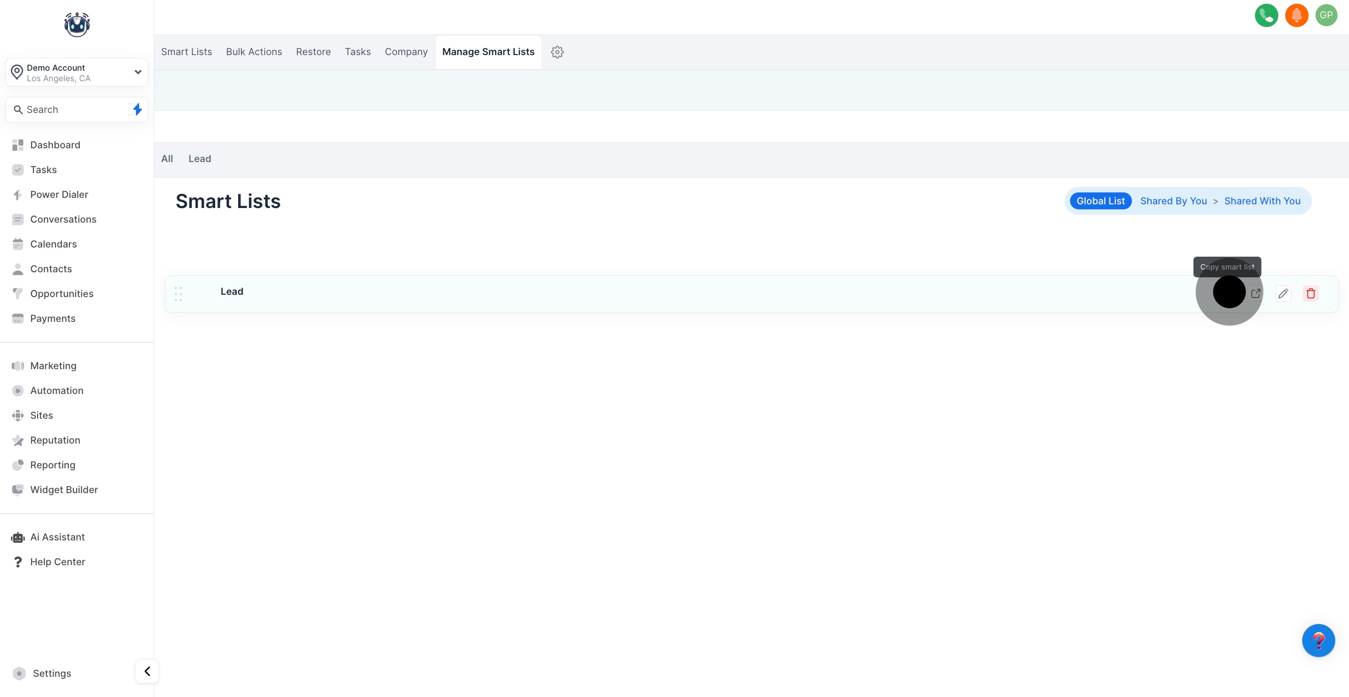
Task: Edit the Lead smart list with pencil
Action: click(x=1282, y=293)
